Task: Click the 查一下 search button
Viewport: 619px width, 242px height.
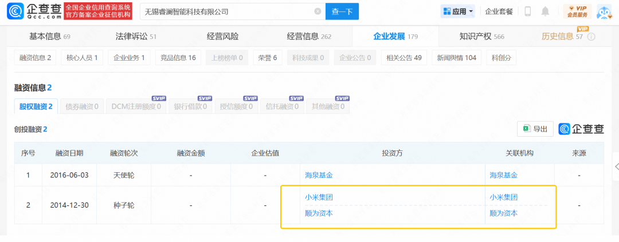Action: [342, 11]
